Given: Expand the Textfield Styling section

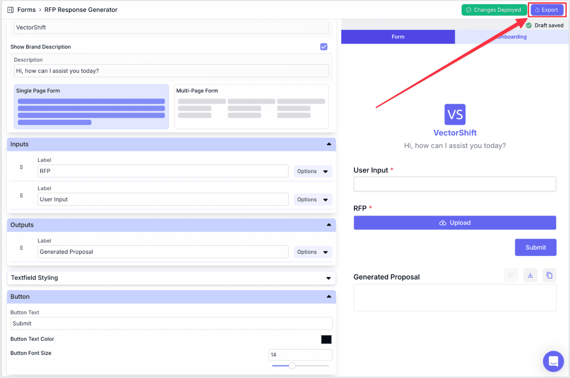Looking at the screenshot, I should click(x=171, y=278).
